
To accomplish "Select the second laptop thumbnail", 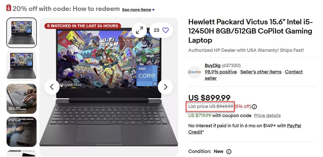I will (x=22, y=66).
